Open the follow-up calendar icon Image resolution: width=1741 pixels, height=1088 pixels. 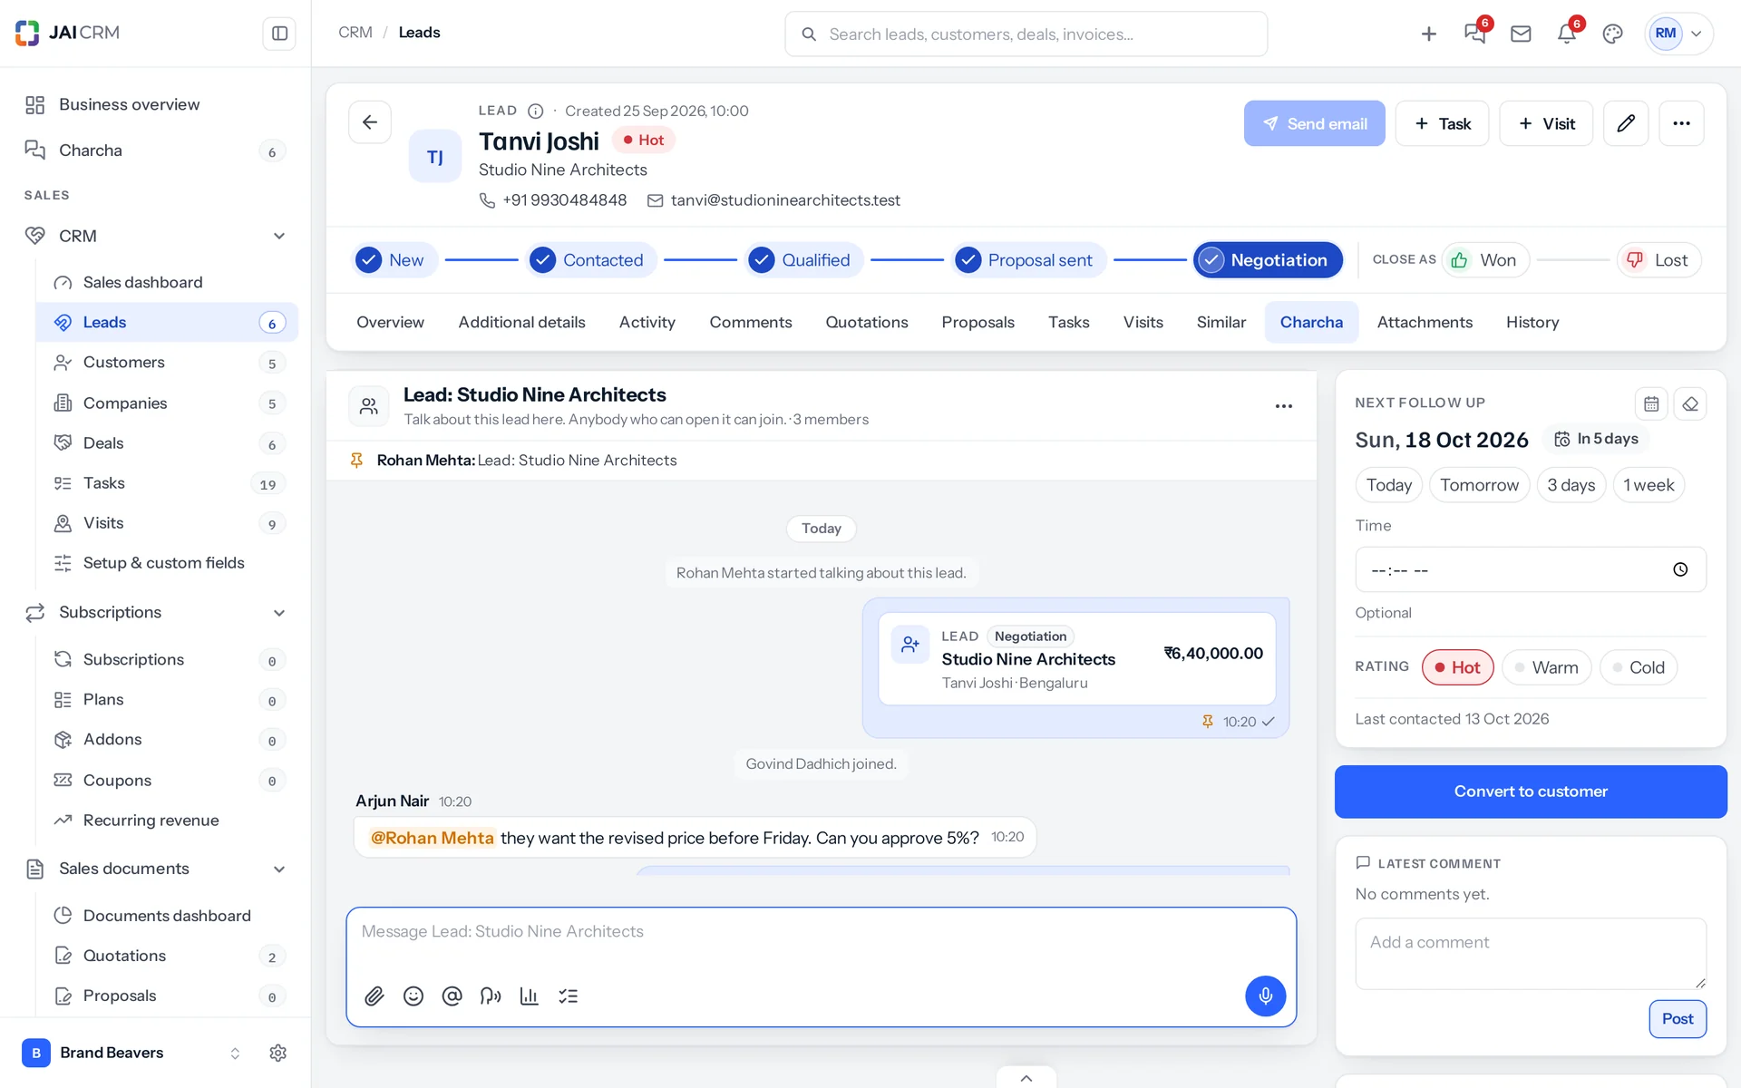point(1651,403)
